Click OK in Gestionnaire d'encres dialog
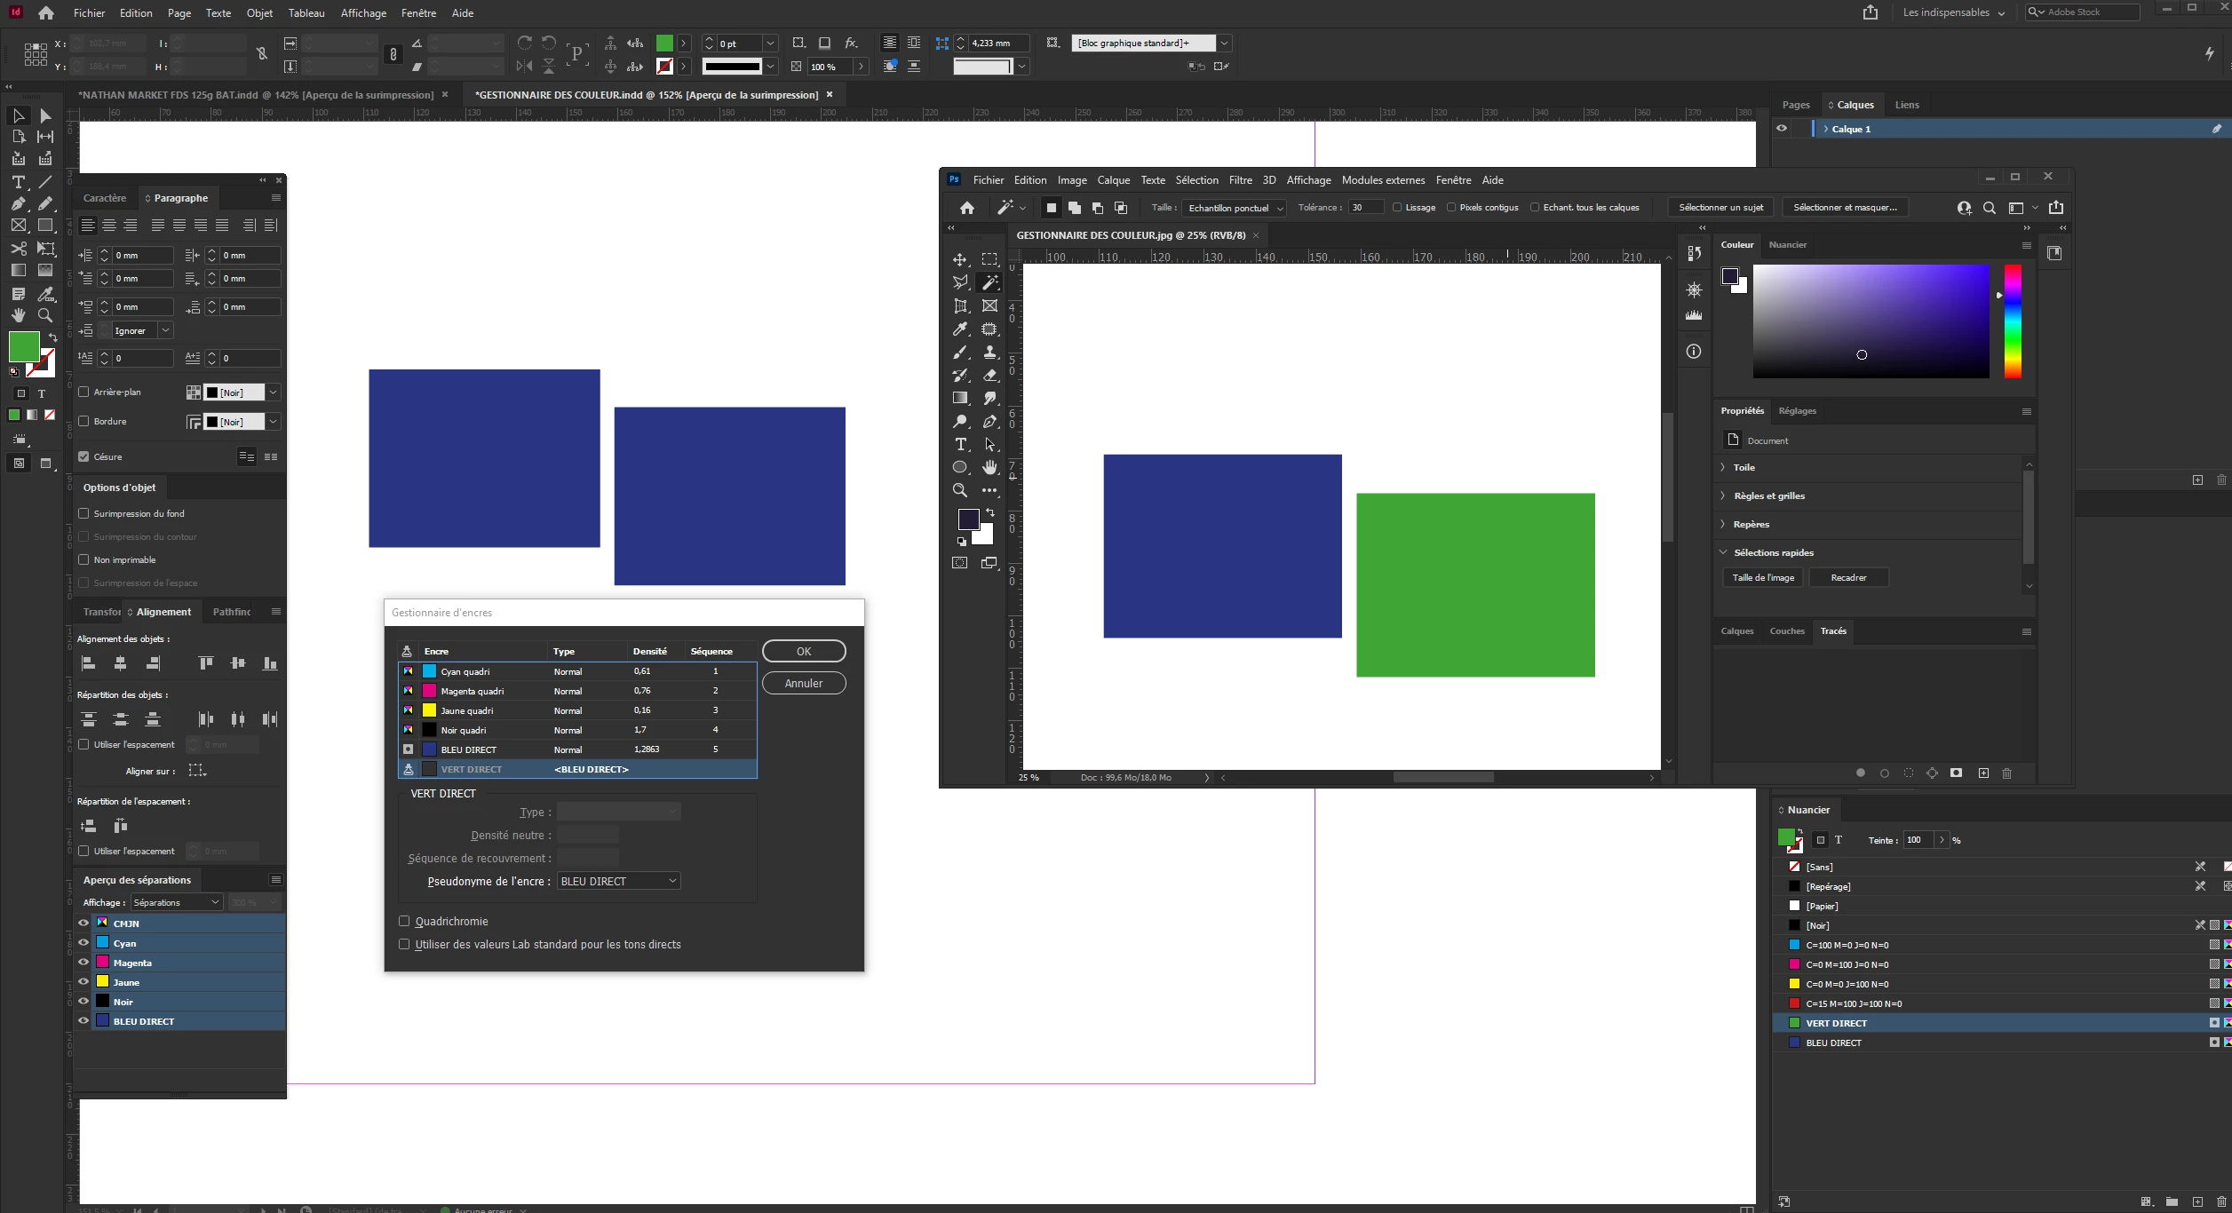Screen dimensions: 2232x1213 coord(803,651)
